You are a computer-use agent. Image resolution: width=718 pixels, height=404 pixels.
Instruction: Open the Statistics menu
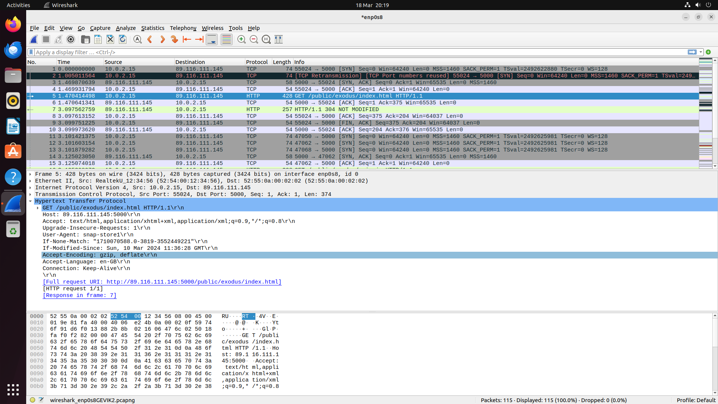[x=153, y=28]
